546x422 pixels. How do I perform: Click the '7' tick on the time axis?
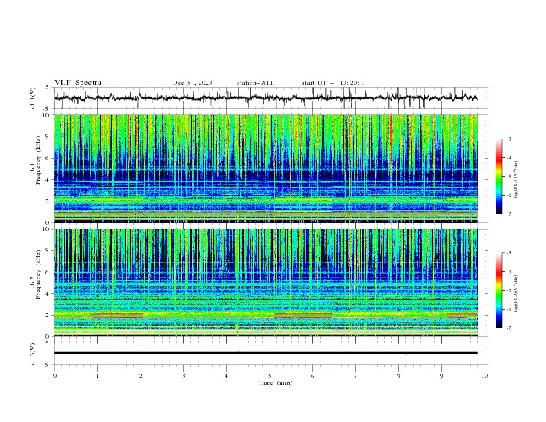(356, 376)
